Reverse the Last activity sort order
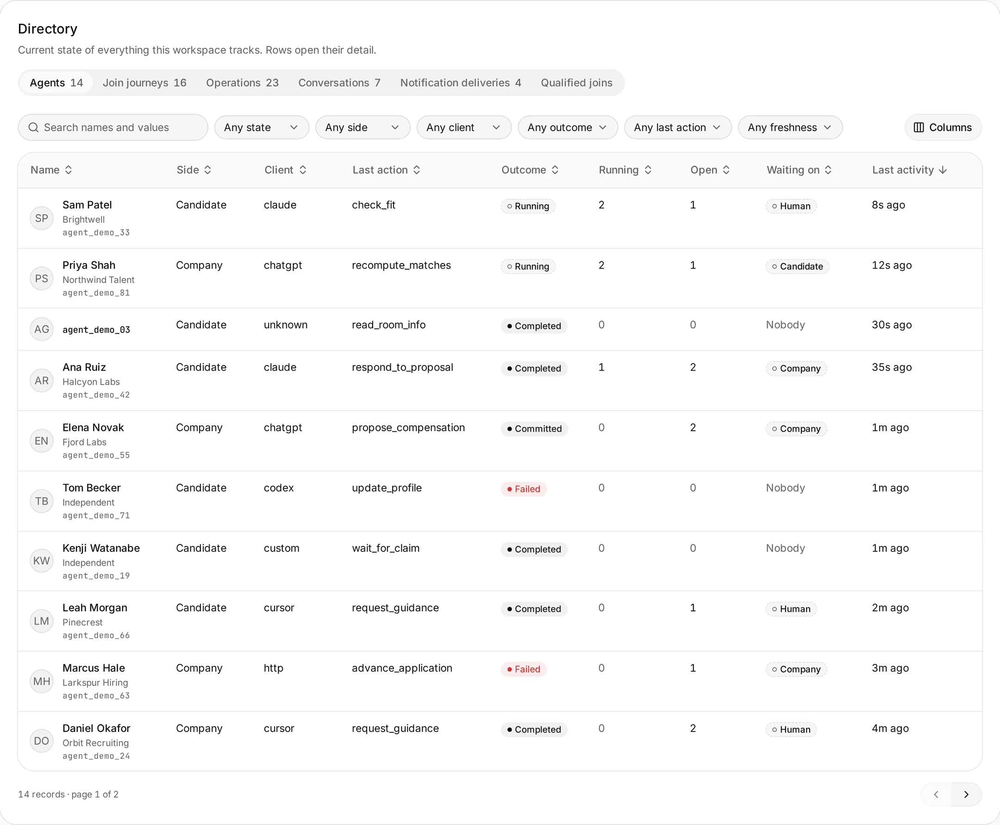 click(910, 170)
